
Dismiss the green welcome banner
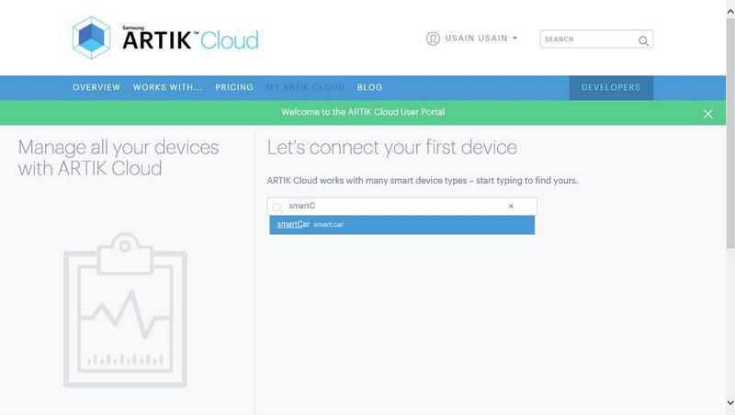click(x=707, y=114)
